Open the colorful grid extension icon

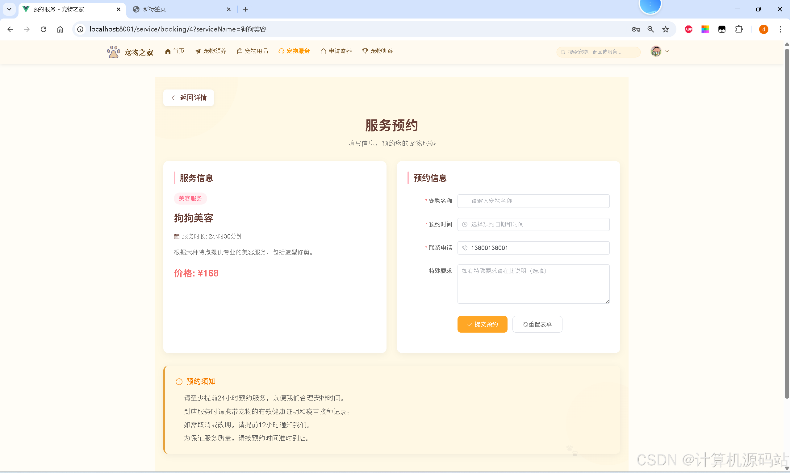(x=705, y=29)
